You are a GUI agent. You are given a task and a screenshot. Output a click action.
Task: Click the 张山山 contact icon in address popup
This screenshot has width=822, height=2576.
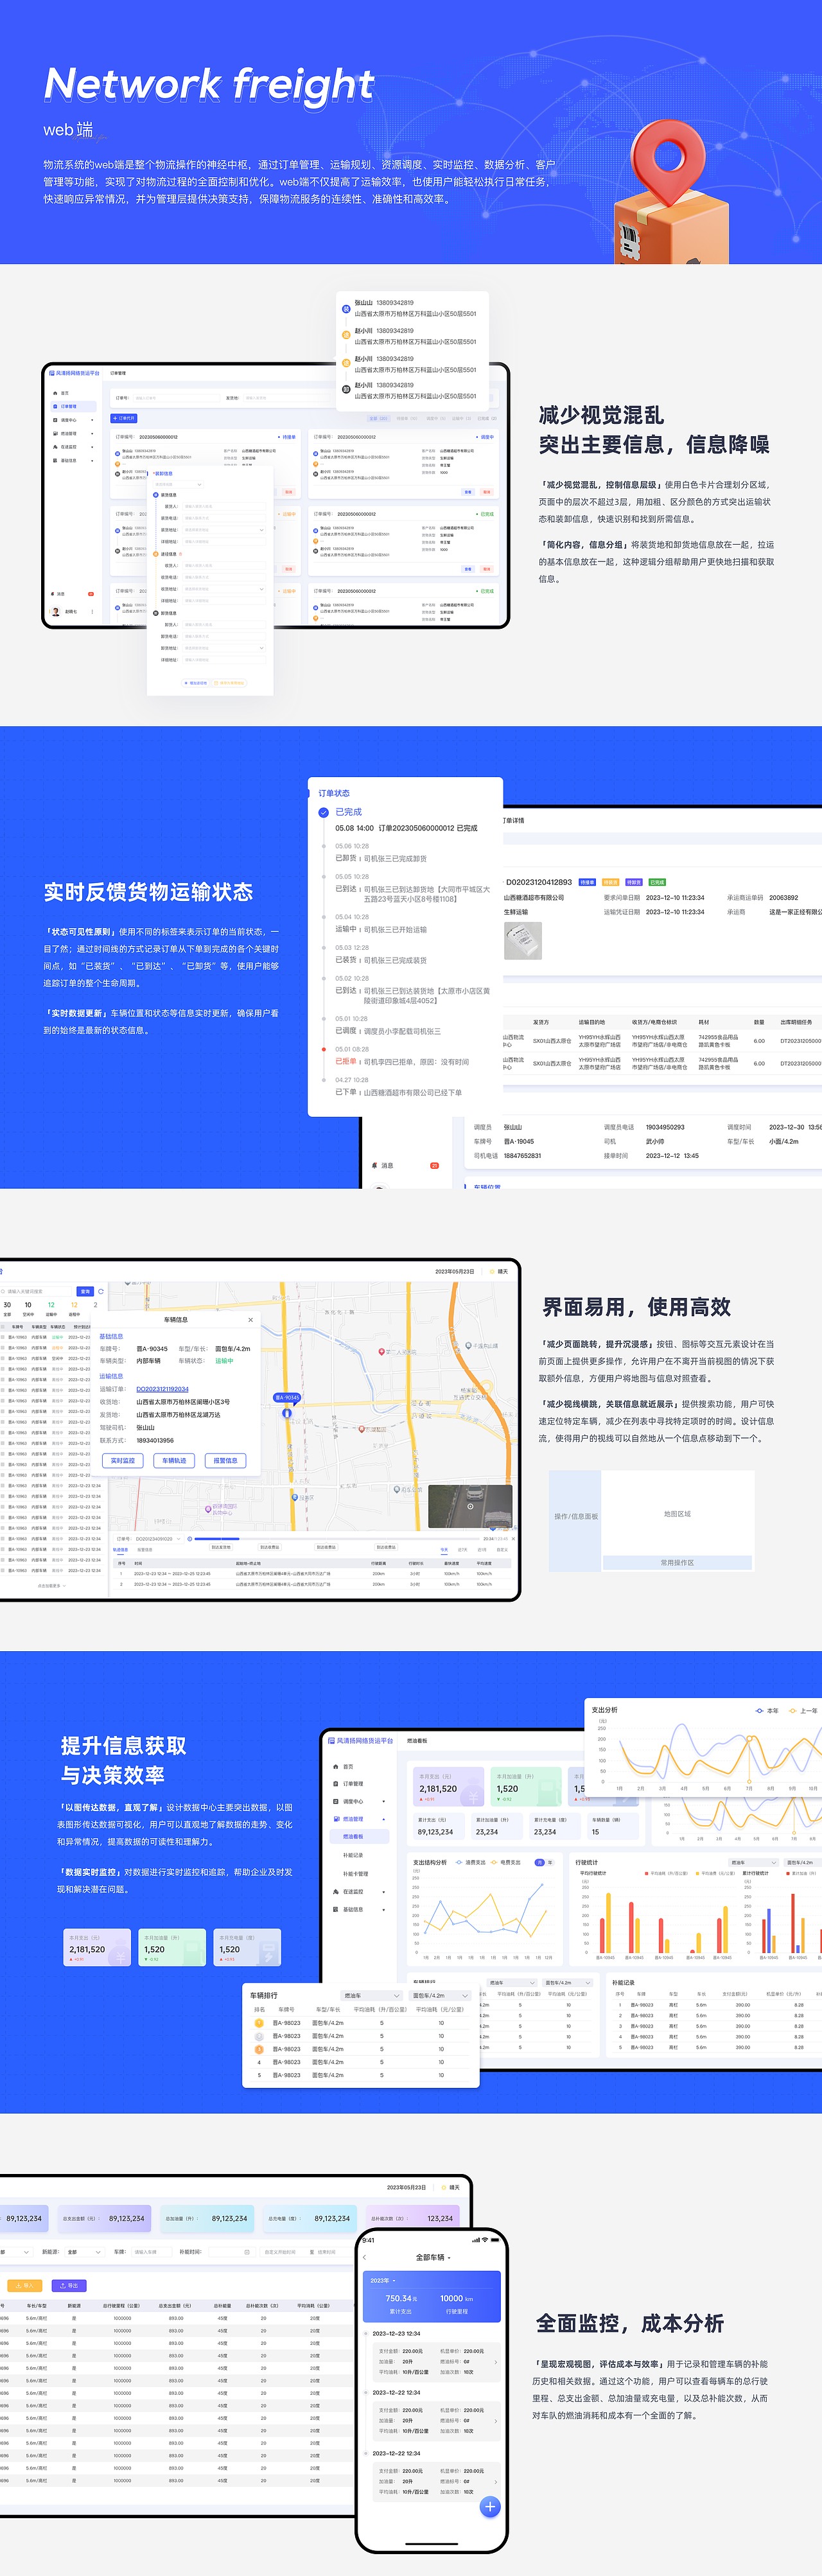pyautogui.click(x=346, y=309)
